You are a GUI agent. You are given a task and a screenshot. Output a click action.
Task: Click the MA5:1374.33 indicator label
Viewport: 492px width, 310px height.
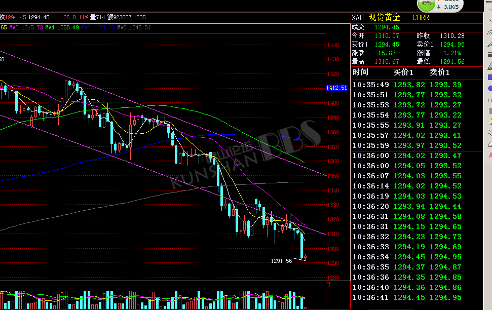click(98, 28)
